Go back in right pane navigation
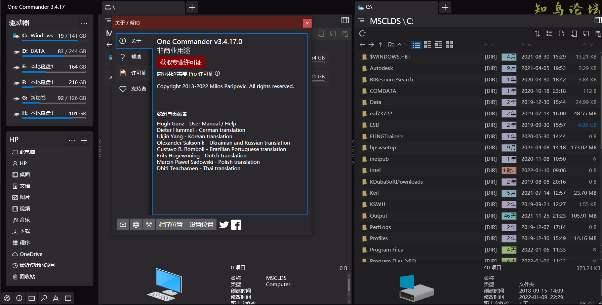The height and width of the screenshot is (305, 602). [362, 45]
